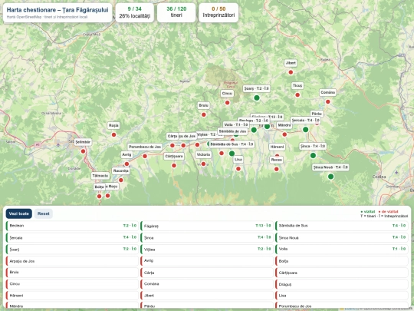Select the red marker for Victoria
Image resolution: width=414 pixels, height=311 pixels.
204,164
